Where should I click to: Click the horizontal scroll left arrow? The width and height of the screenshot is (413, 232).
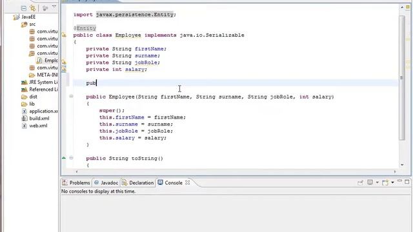point(77,171)
